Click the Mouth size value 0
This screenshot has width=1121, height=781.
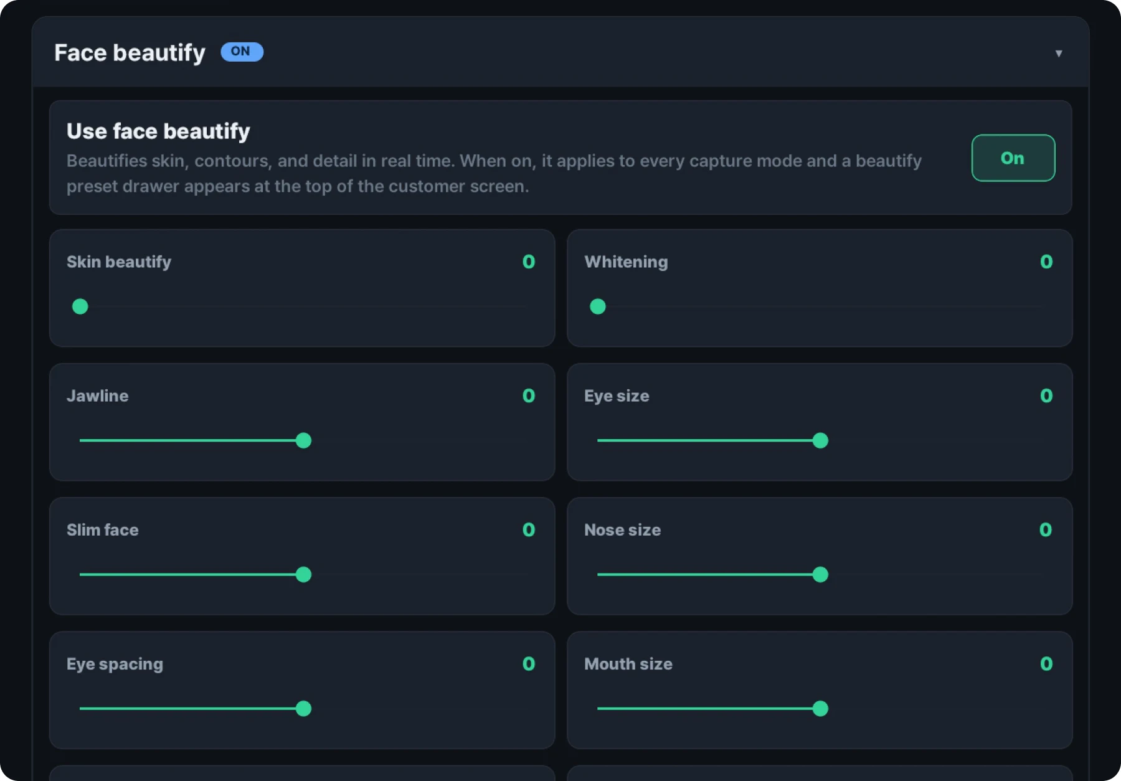tap(1046, 664)
